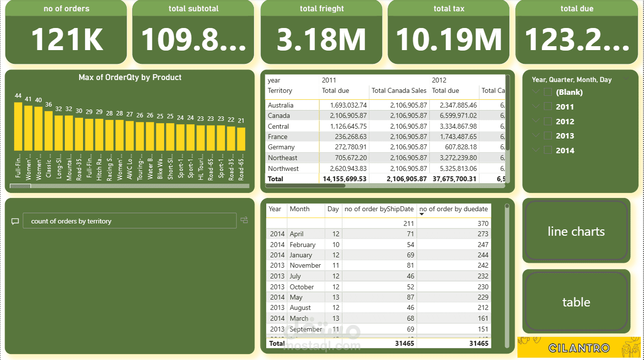
Task: Tick the 2011 year checkbox
Action: pyautogui.click(x=548, y=107)
